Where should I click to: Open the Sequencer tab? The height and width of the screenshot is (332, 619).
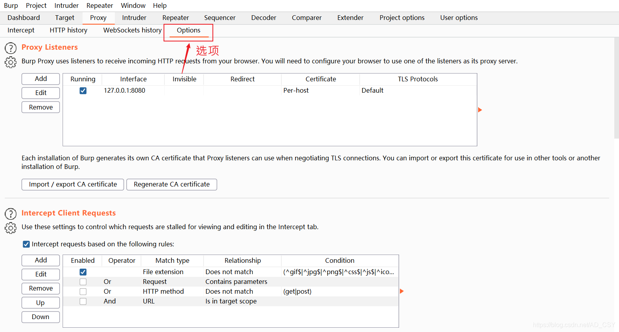(x=220, y=18)
